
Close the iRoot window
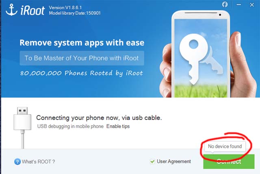click(252, 5)
